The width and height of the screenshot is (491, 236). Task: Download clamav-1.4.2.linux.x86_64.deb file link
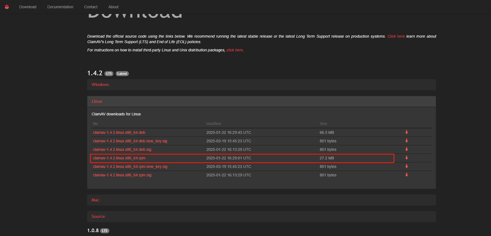coord(119,132)
